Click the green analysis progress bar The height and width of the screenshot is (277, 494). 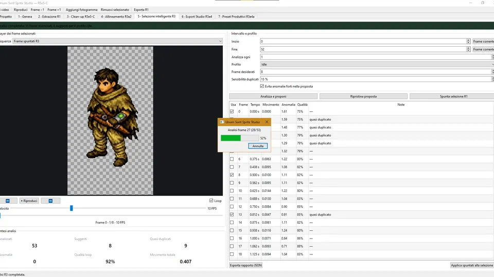tap(240, 138)
